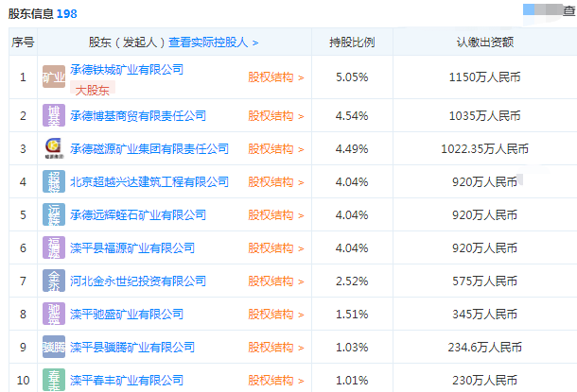577x392 pixels.
Task: Click the 超越 logo icon in row 4
Action: point(54,181)
